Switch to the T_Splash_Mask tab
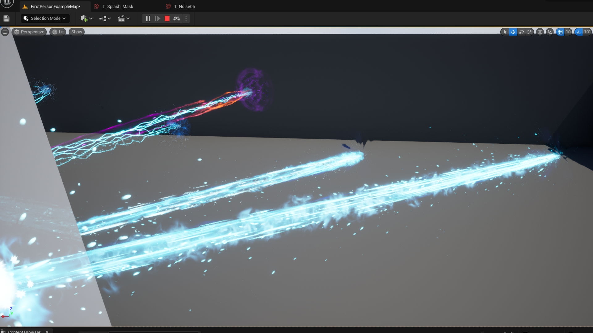Viewport: 593px width, 333px height. (118, 6)
